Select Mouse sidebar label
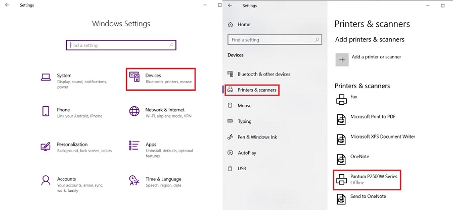 [x=245, y=106]
